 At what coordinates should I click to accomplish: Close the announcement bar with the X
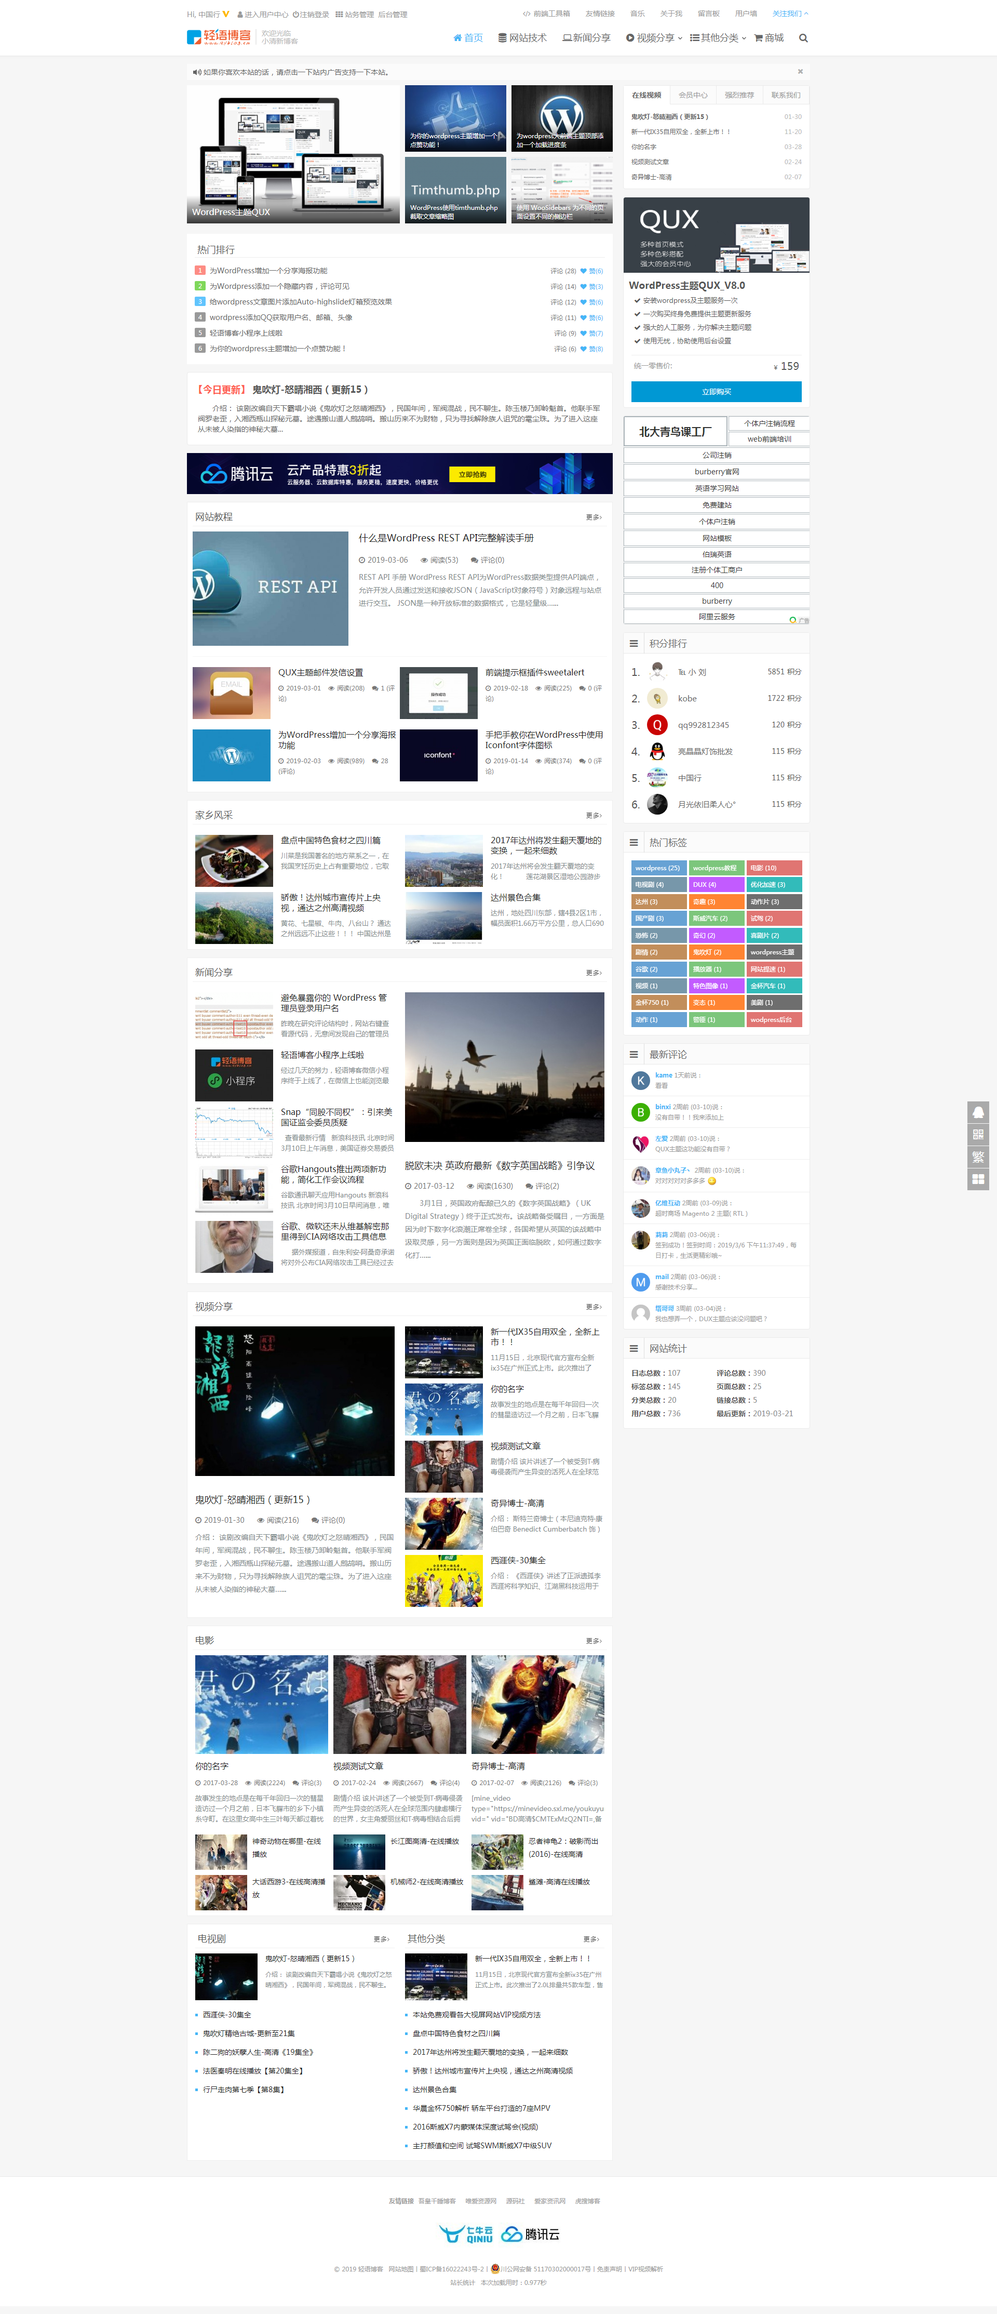pos(799,72)
